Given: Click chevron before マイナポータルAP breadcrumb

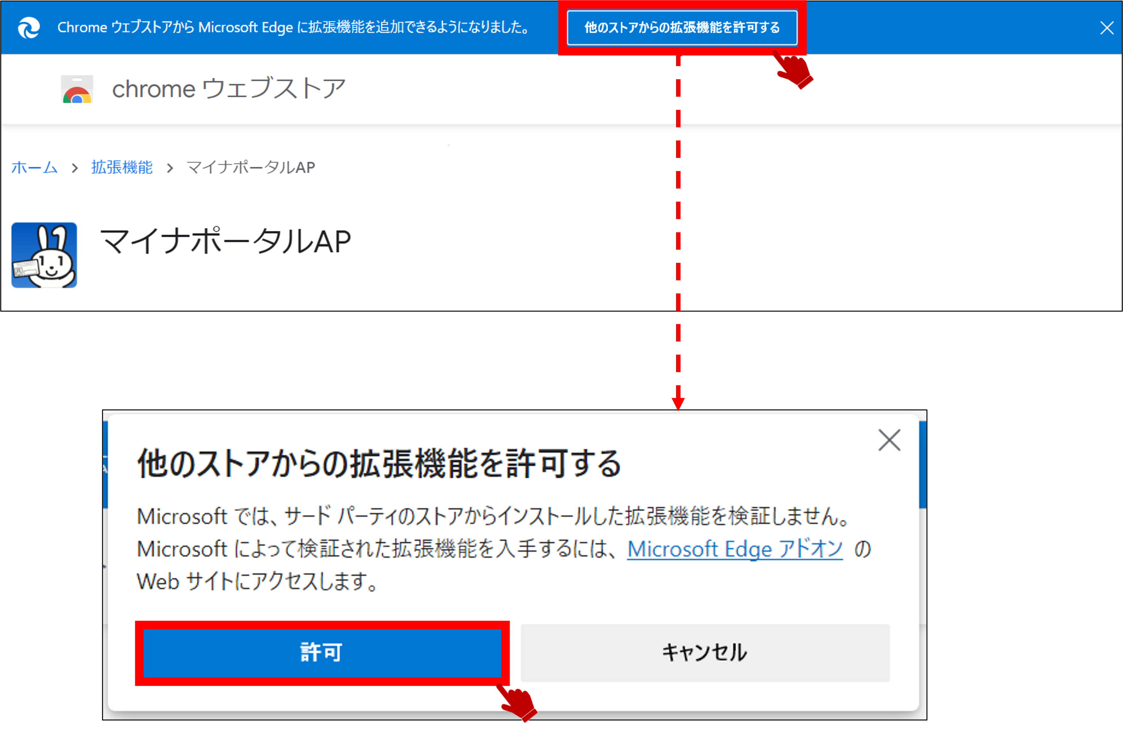Looking at the screenshot, I should 170,168.
